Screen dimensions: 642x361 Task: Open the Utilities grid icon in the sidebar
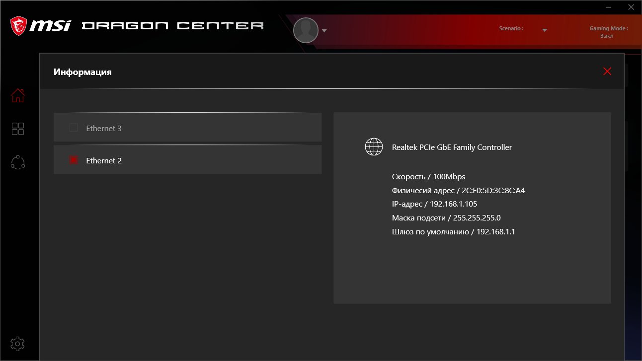pyautogui.click(x=18, y=129)
